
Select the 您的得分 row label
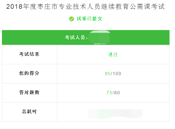point(29,73)
